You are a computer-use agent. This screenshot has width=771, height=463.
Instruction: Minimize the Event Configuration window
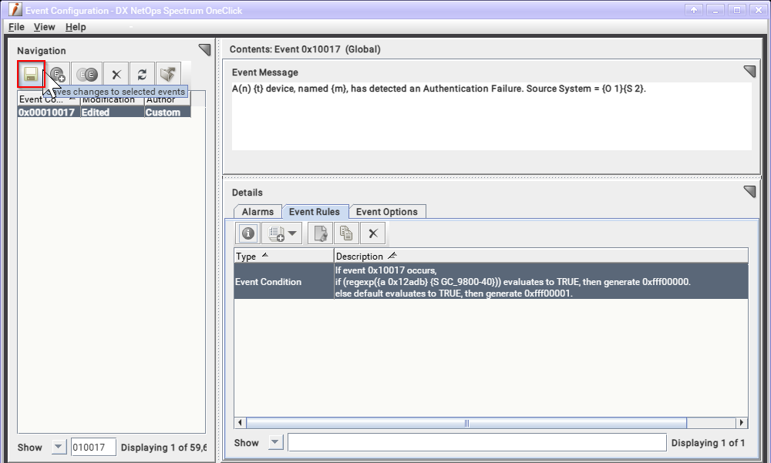tap(715, 10)
